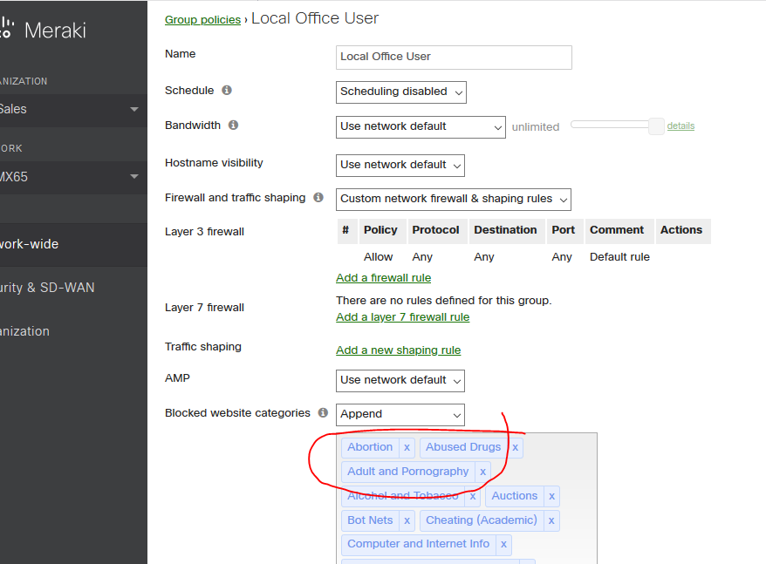
Task: Open the Schedule dropdown
Action: click(x=400, y=92)
